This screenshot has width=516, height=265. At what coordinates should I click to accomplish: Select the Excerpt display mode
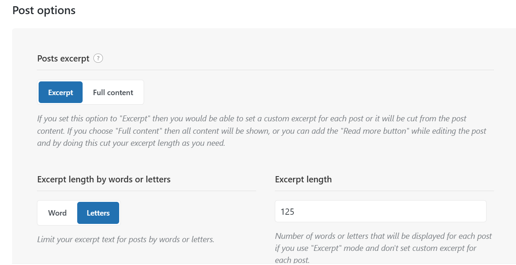[x=61, y=92]
